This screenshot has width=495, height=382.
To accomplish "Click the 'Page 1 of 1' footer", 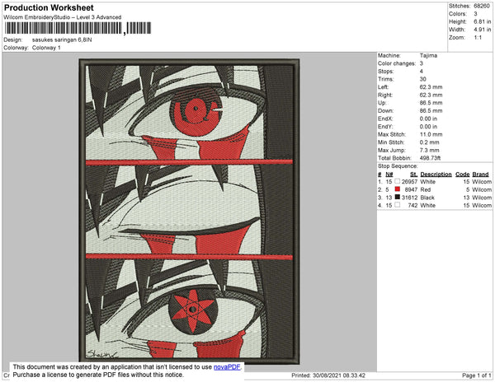I will [x=476, y=375].
